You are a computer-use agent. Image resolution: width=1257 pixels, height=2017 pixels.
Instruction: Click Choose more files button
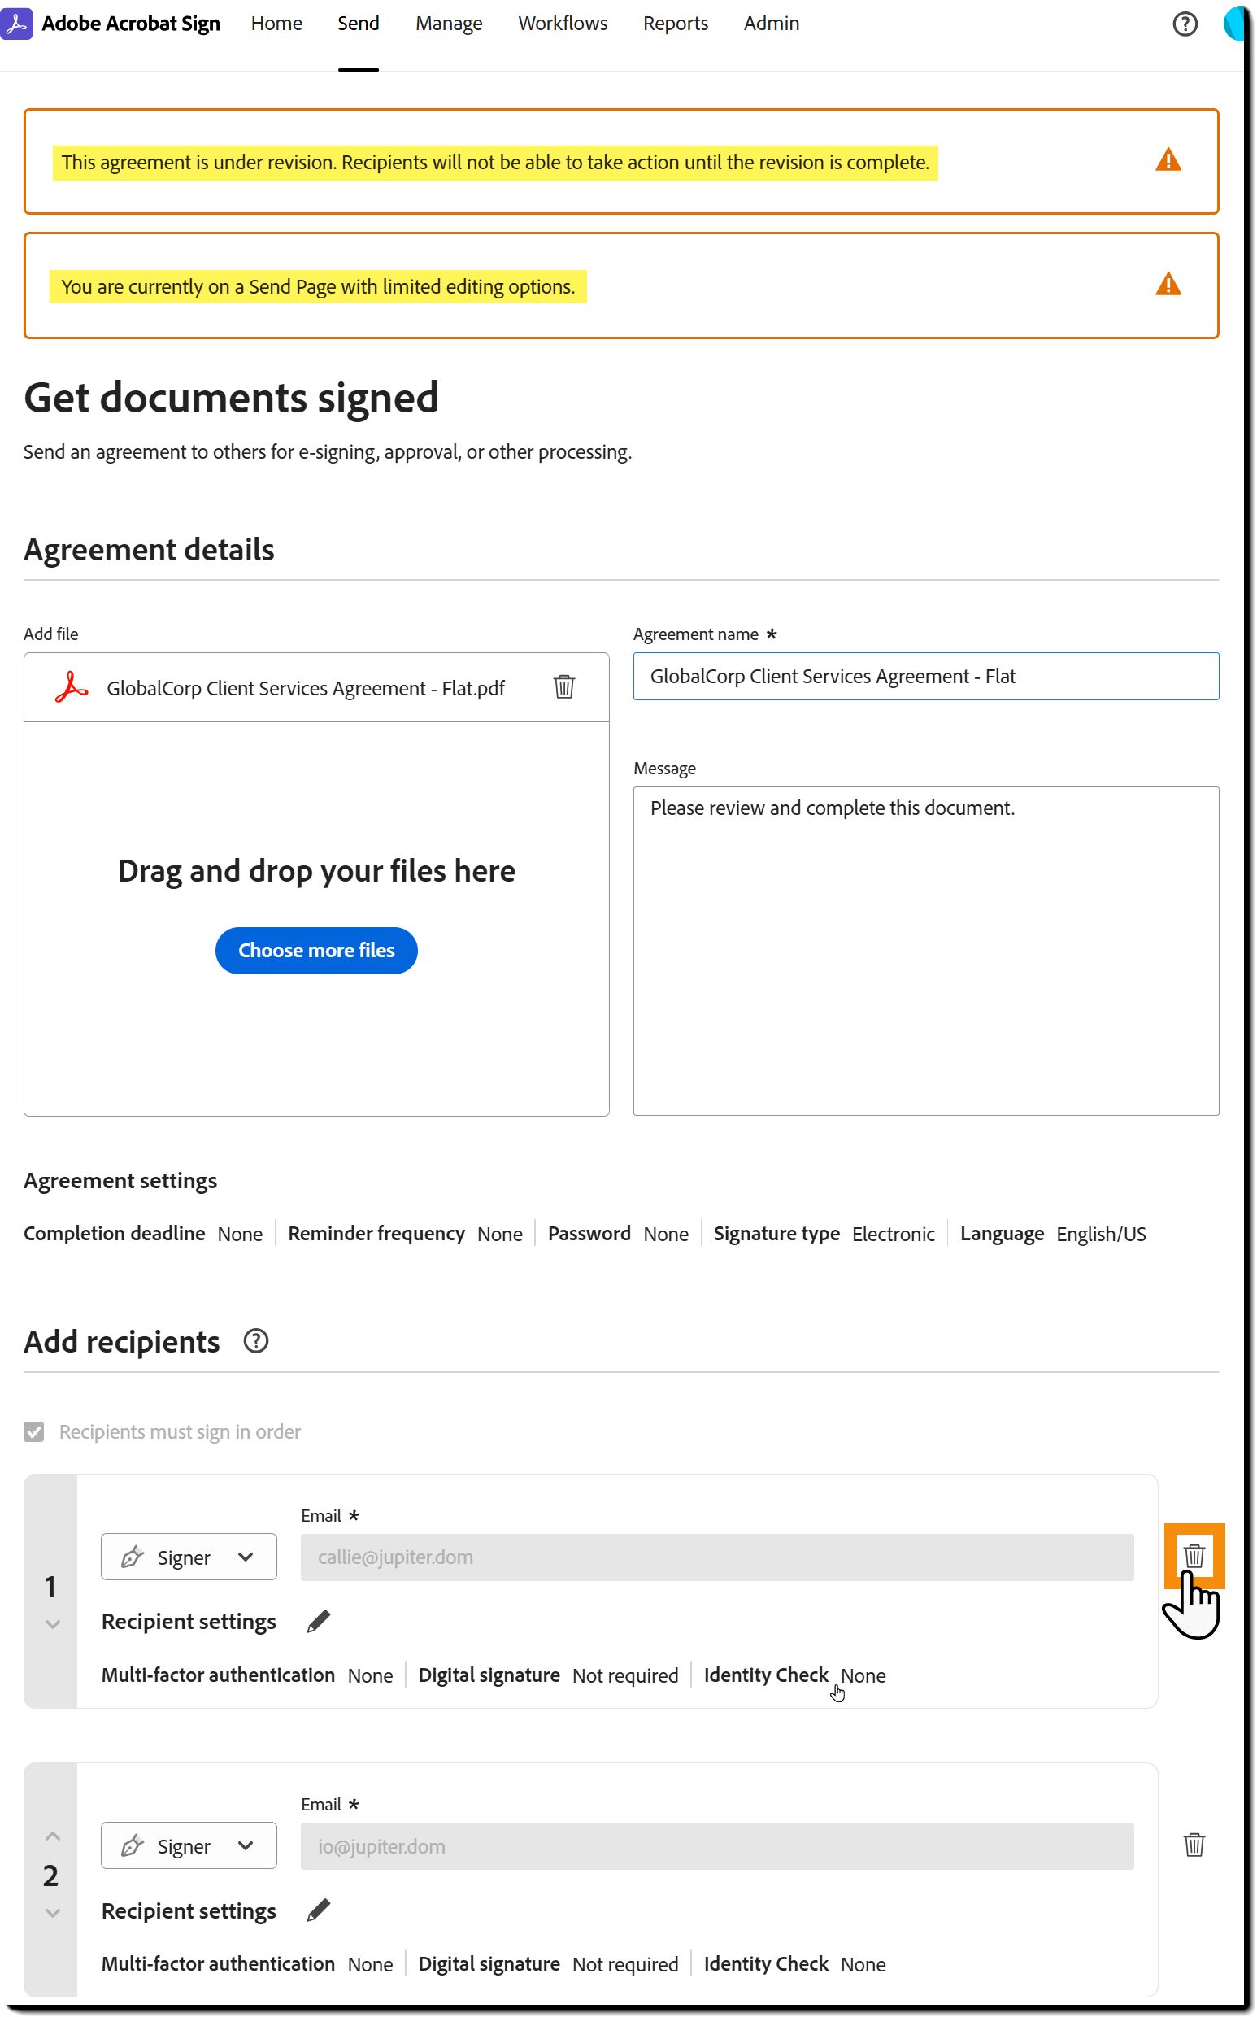316,950
